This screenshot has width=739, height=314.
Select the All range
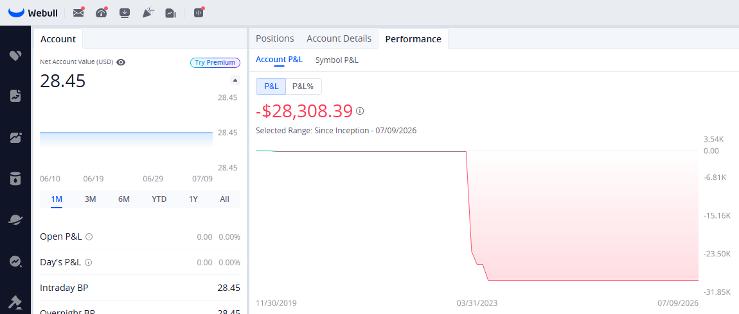point(224,199)
